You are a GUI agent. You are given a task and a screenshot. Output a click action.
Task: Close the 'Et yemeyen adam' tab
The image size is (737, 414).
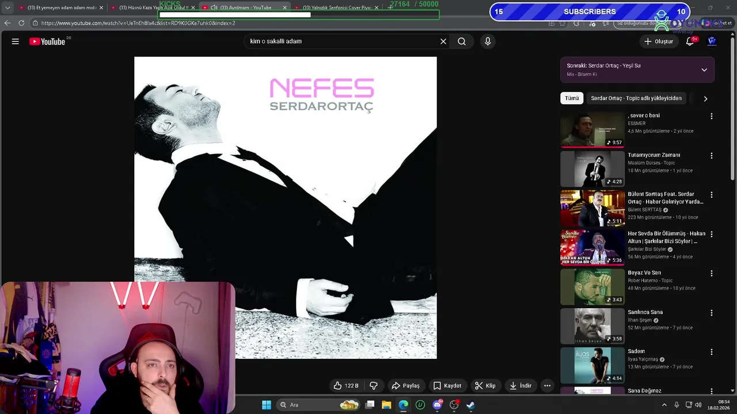(x=101, y=7)
